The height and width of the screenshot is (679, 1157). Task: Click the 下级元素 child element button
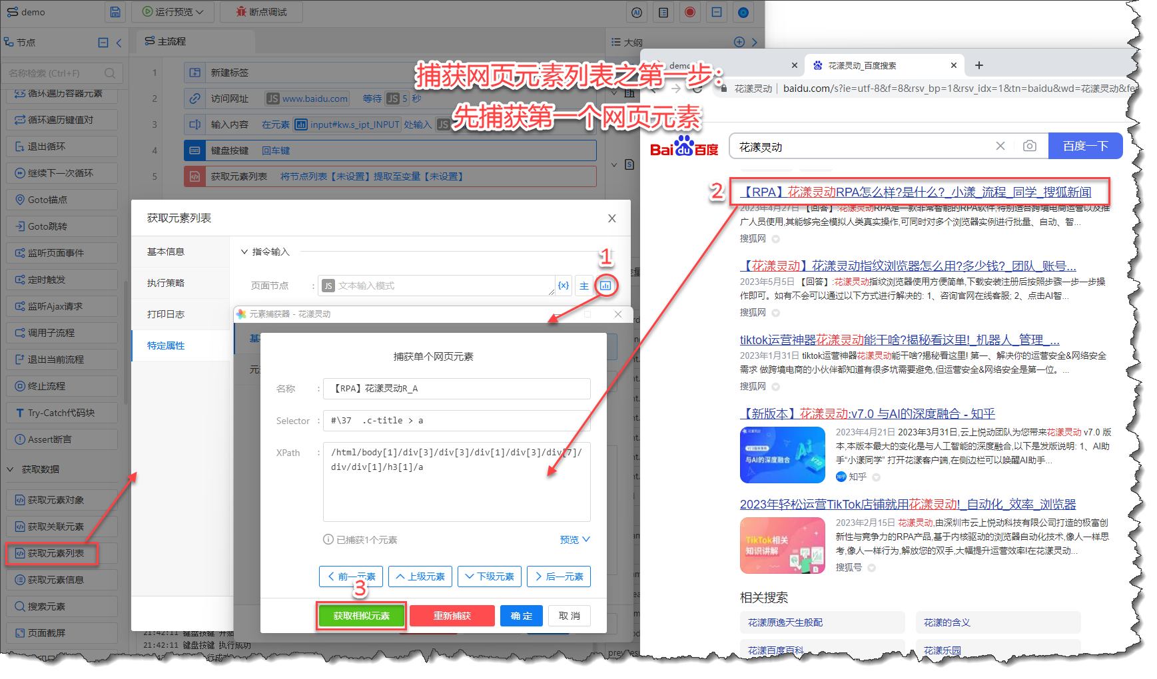point(490,576)
